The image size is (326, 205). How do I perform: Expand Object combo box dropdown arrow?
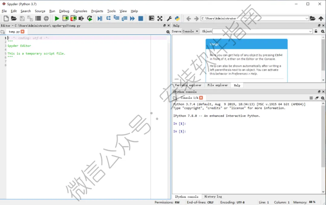click(x=310, y=31)
